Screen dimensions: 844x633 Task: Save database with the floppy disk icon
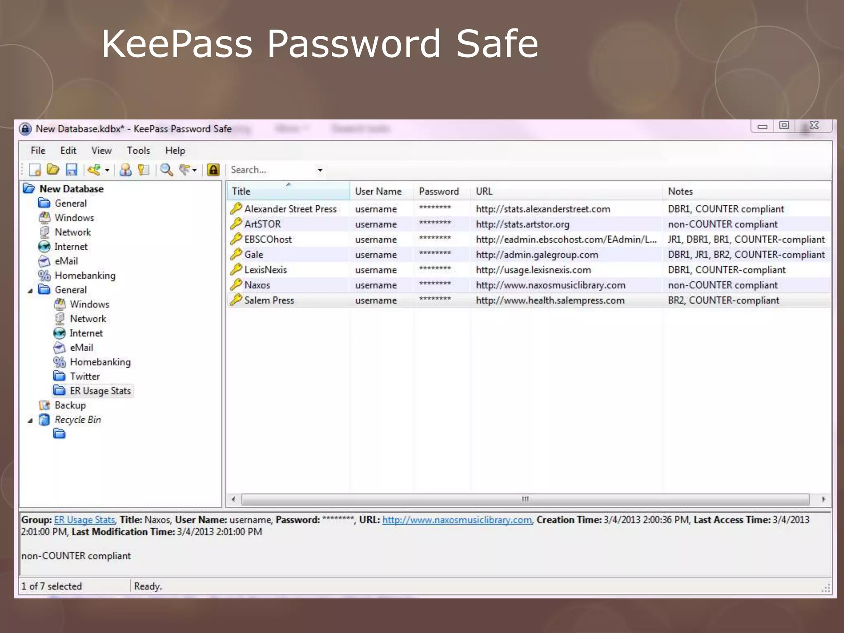click(72, 170)
